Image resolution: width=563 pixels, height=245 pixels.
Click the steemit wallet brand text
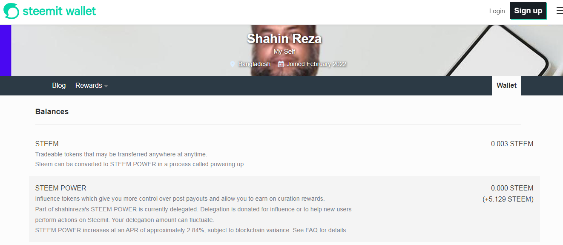point(59,11)
